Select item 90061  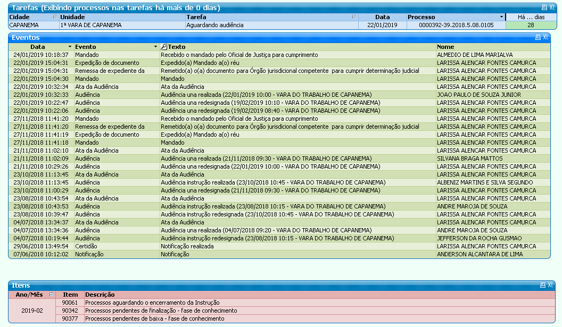click(70, 303)
